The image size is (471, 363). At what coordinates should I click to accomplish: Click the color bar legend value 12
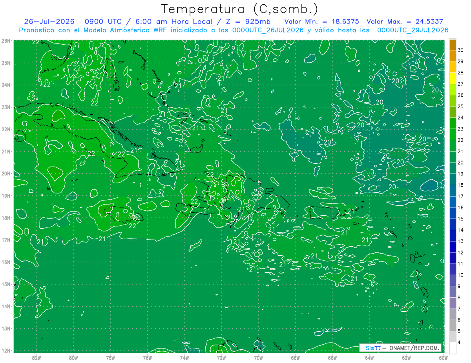(x=461, y=253)
